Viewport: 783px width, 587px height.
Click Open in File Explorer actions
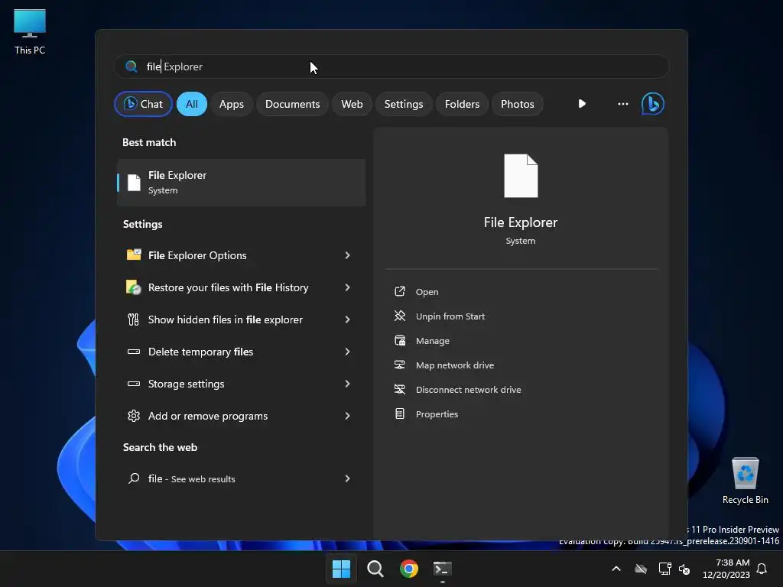(x=427, y=292)
